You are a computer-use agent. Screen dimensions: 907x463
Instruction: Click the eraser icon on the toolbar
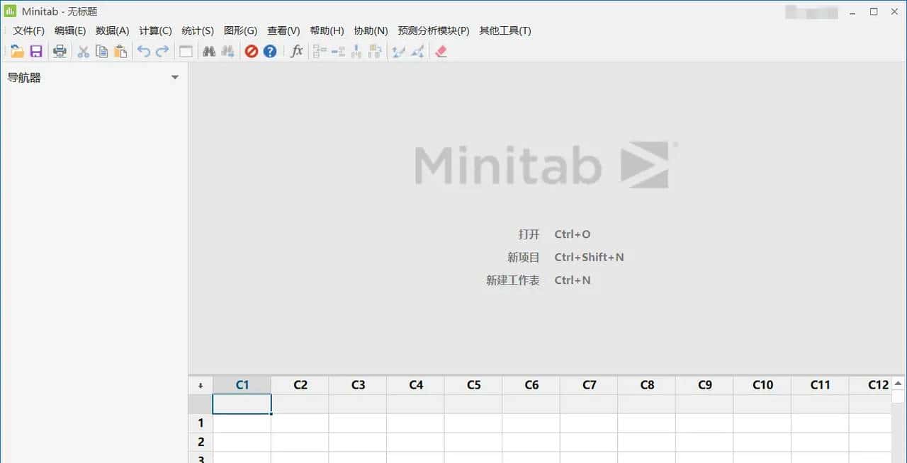(x=441, y=50)
